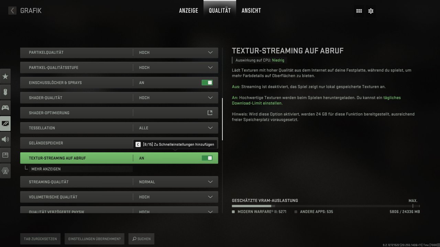Expand the Streaming-Qualität dropdown
Image resolution: width=440 pixels, height=247 pixels.
click(210, 182)
